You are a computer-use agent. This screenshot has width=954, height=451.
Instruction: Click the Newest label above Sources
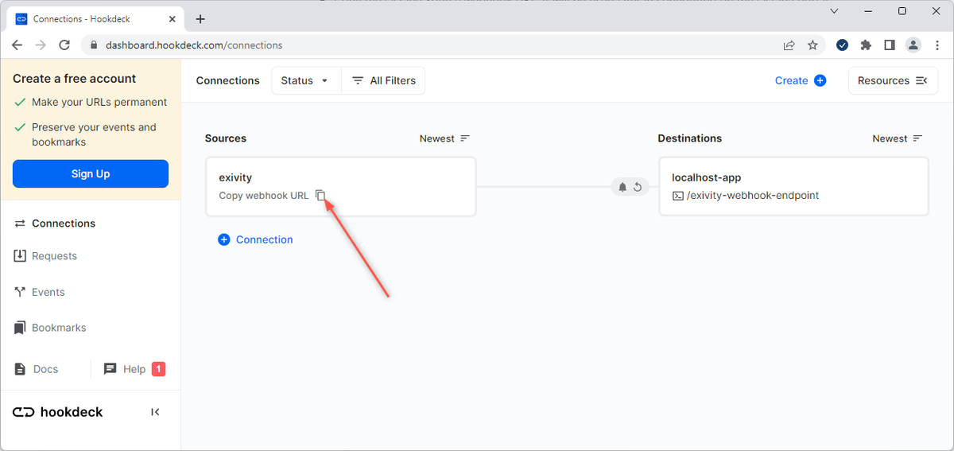click(437, 138)
